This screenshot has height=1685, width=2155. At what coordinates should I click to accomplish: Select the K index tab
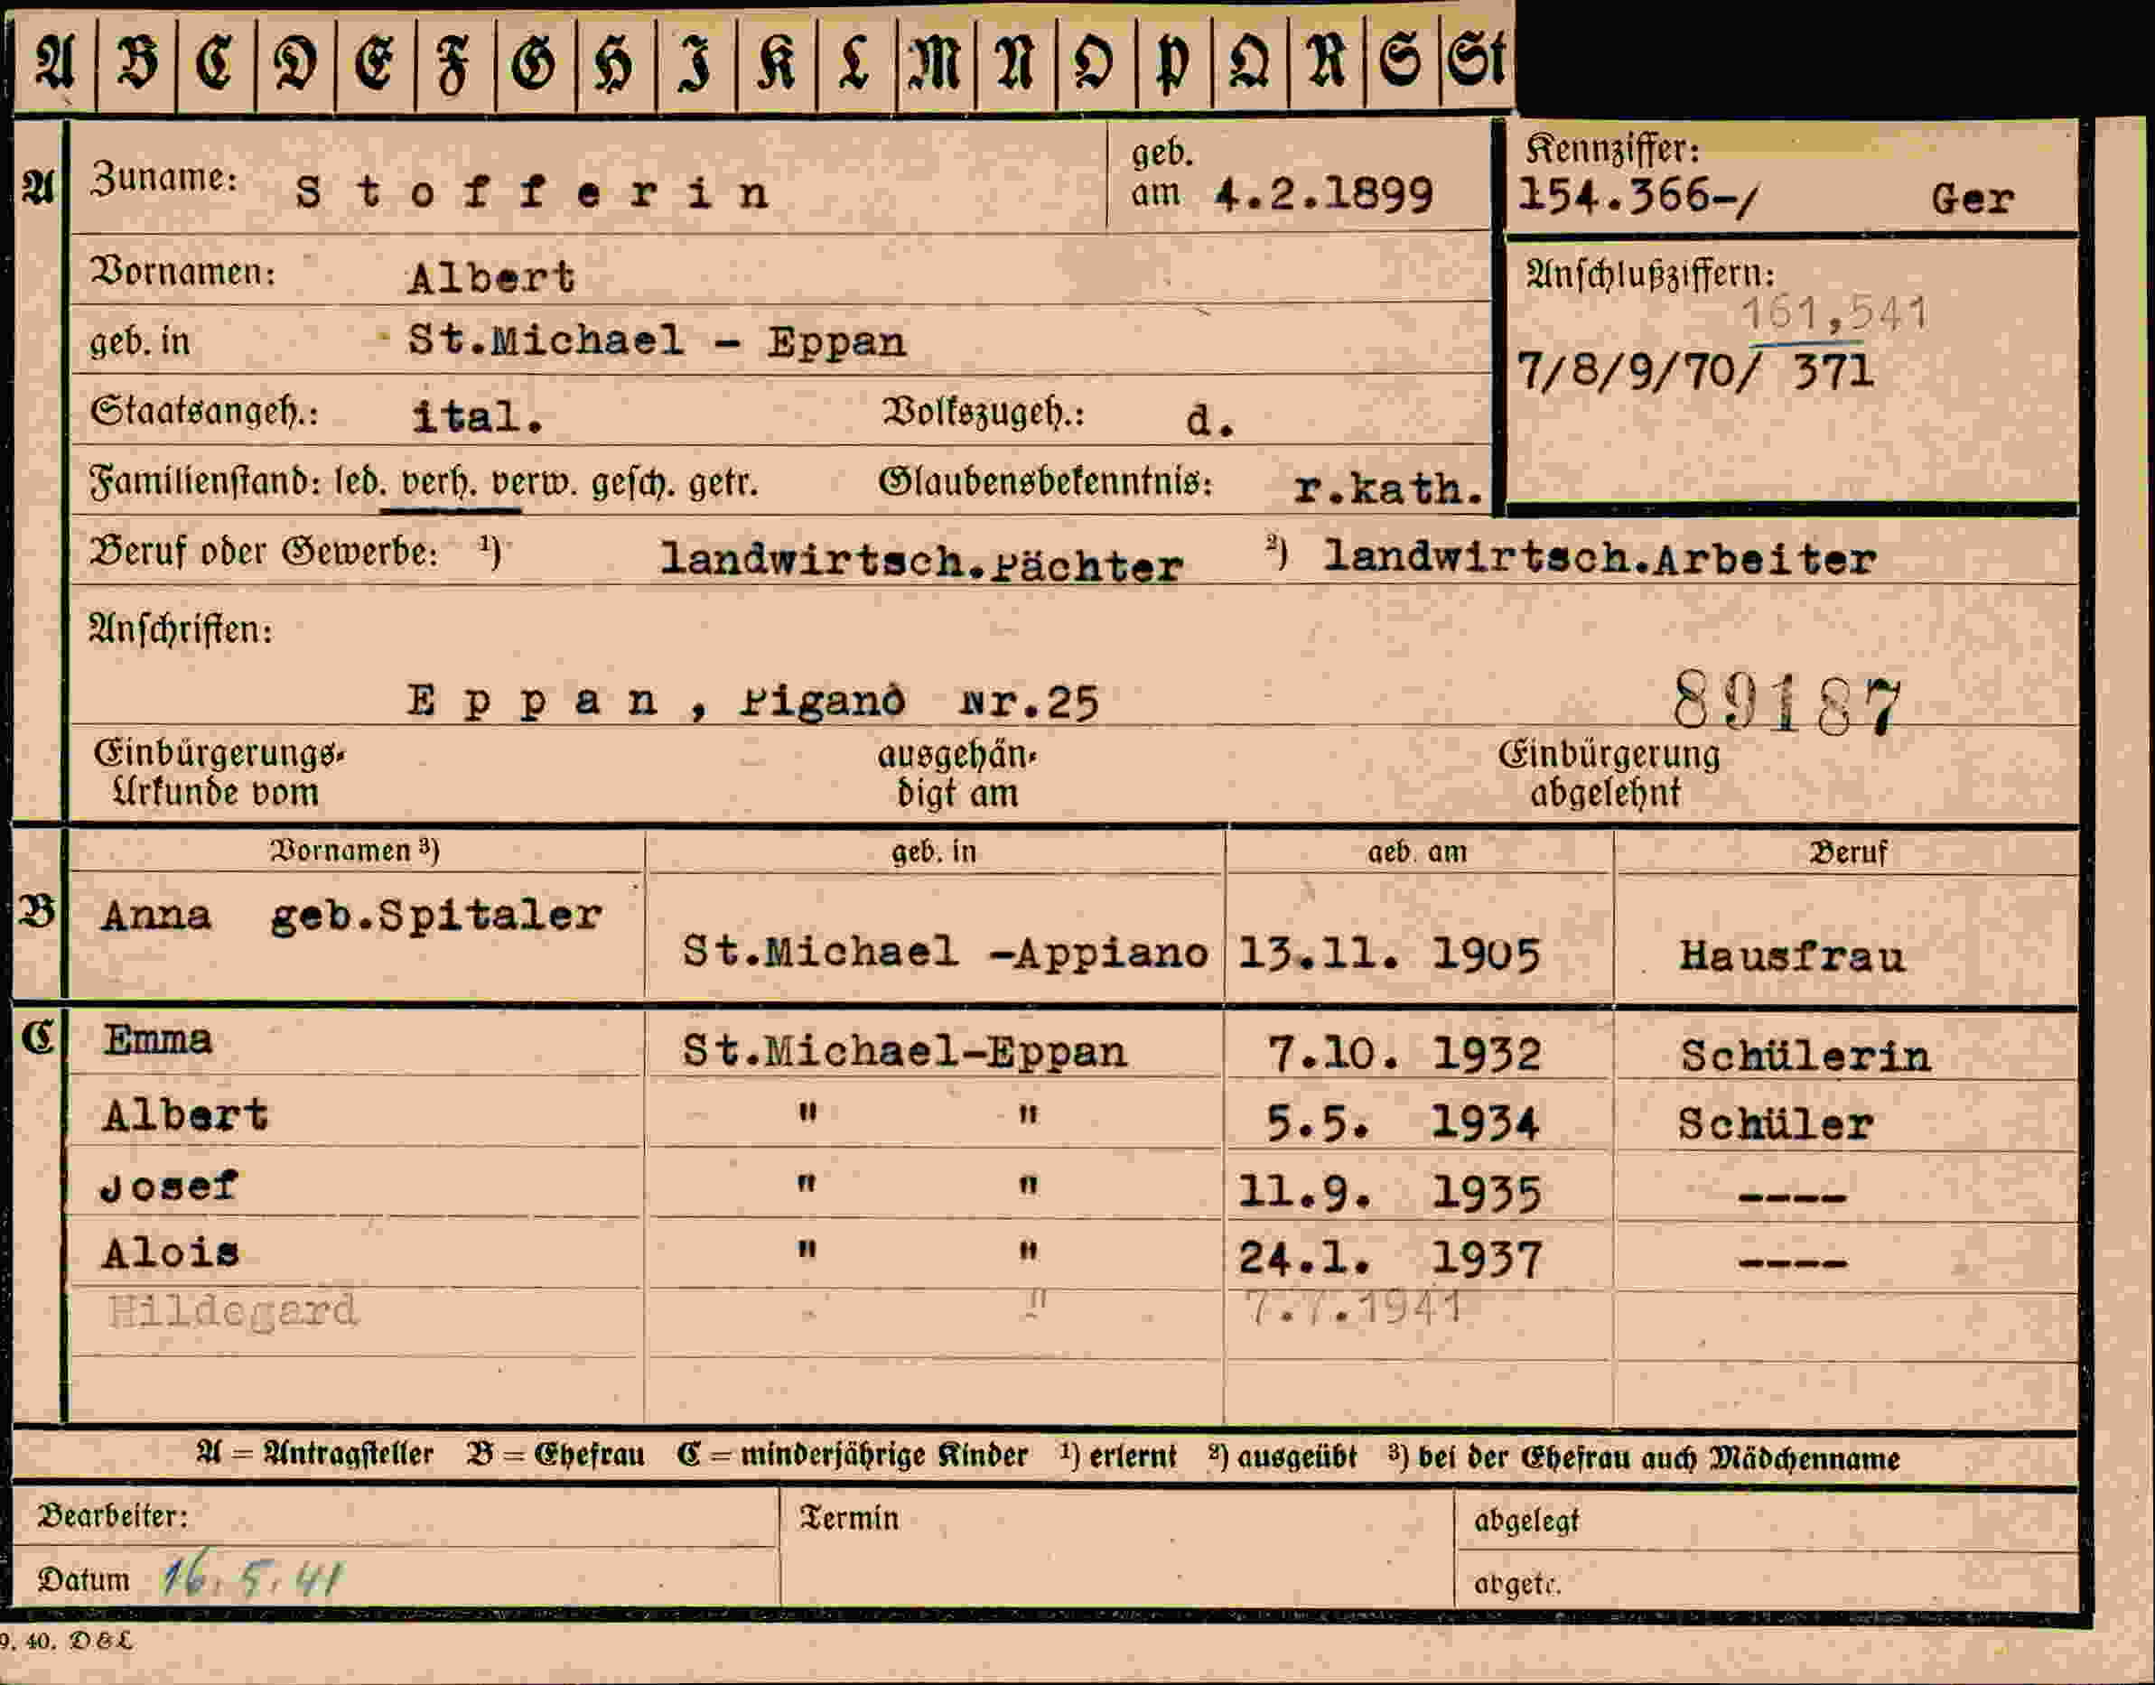[777, 64]
